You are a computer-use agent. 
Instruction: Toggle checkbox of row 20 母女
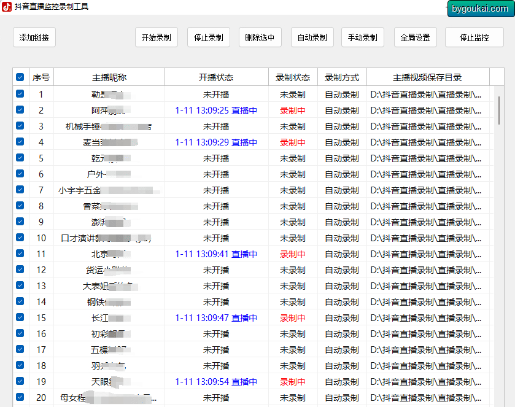point(20,397)
